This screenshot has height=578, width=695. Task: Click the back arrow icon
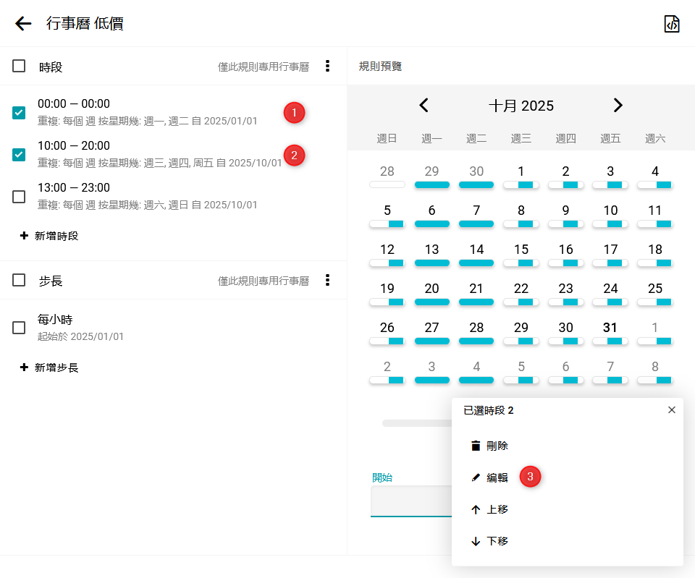[23, 24]
